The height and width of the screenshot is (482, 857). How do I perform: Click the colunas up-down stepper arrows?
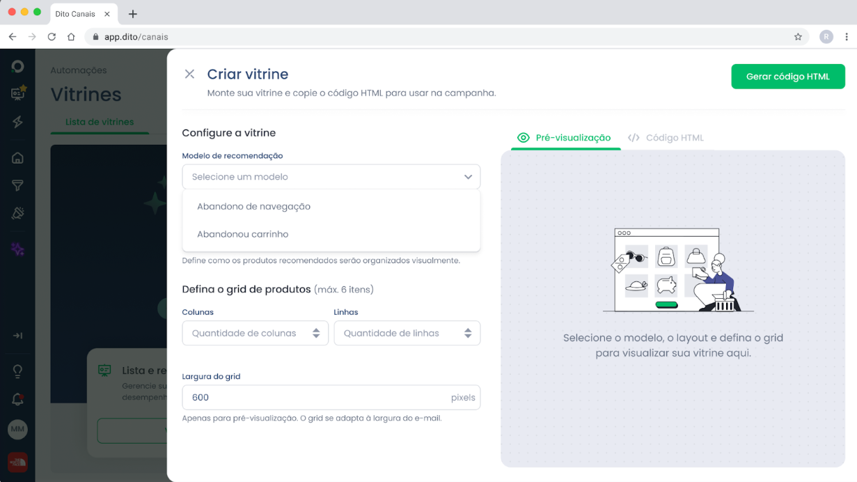(316, 333)
